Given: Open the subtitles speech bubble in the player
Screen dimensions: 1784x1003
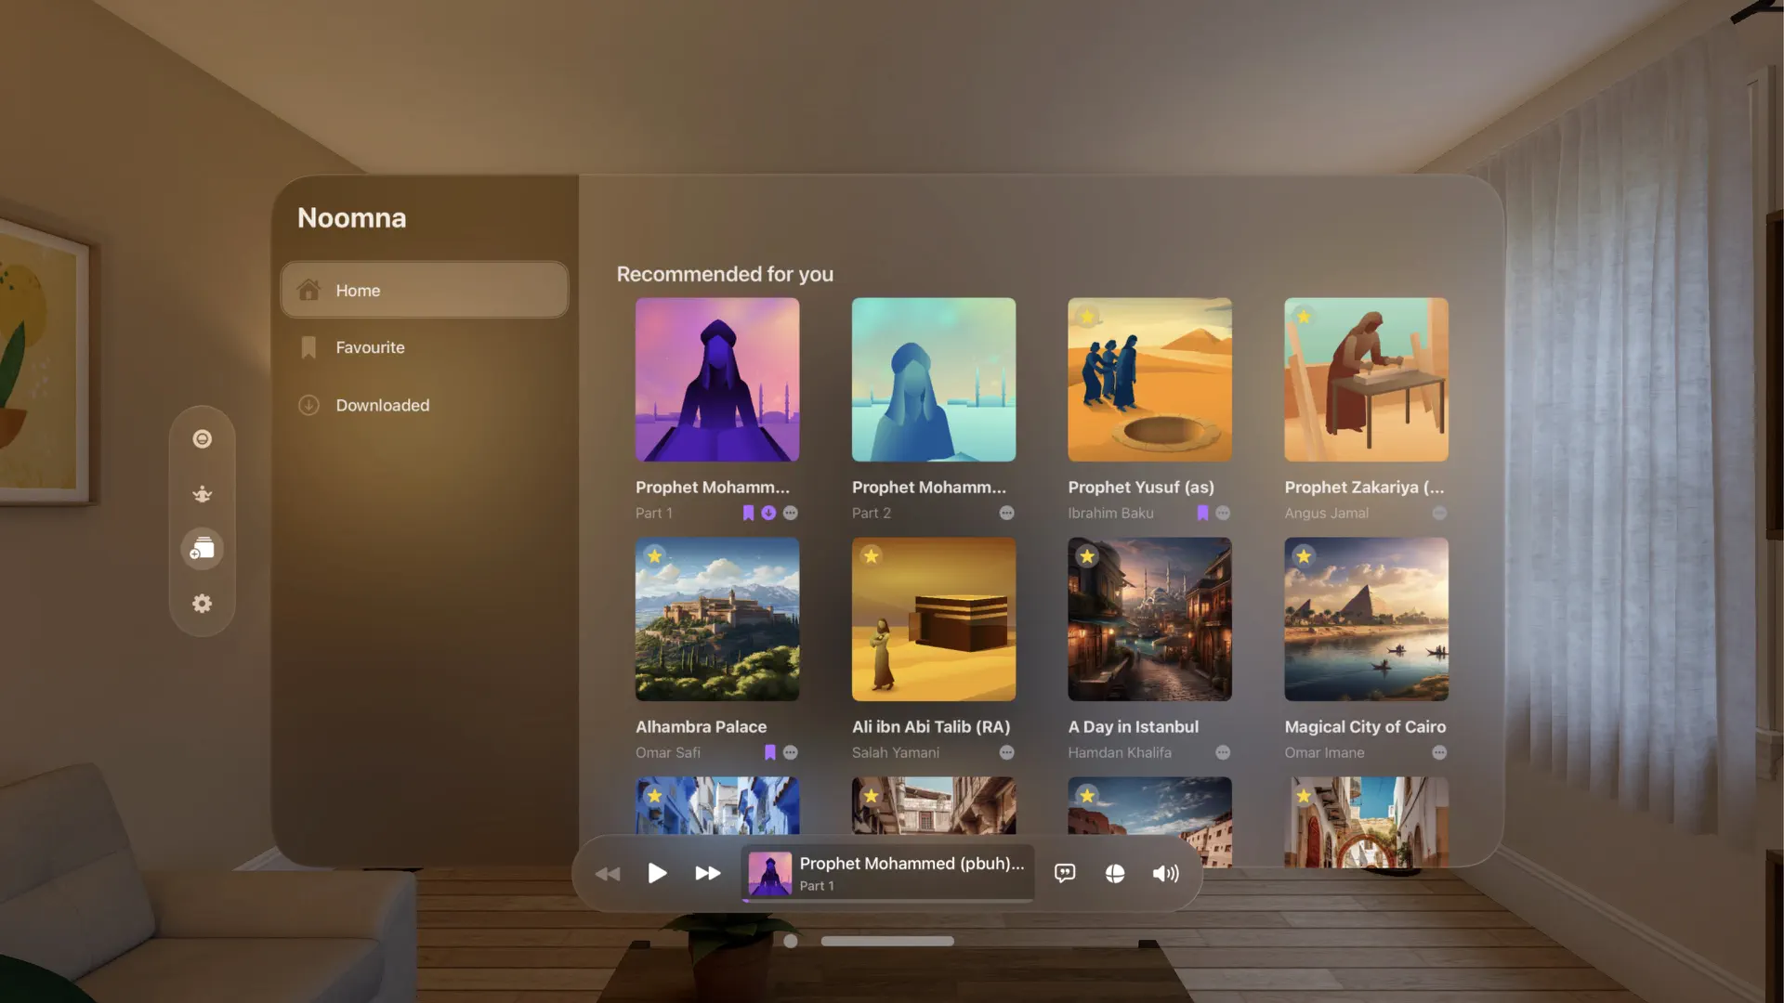Looking at the screenshot, I should click(1065, 873).
